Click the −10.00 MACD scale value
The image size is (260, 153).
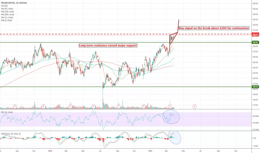click(255, 146)
